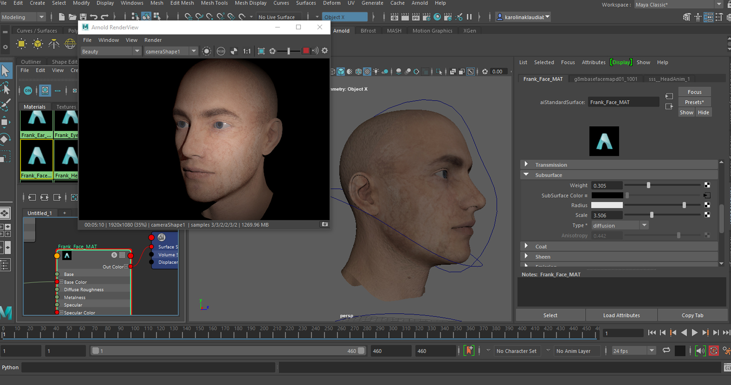Select by object type mode icon
Viewport: 731px width, 385px height.
146,17
